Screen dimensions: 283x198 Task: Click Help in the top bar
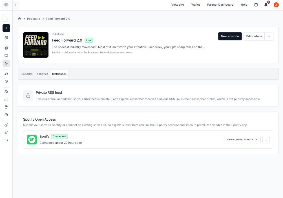click(244, 5)
